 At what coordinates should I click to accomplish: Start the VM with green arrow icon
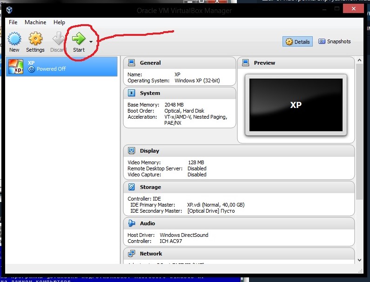tap(79, 39)
